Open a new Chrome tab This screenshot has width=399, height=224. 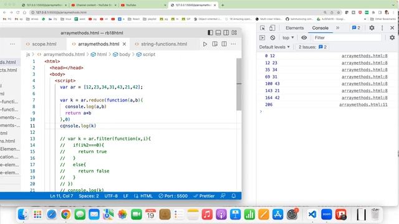[x=223, y=5]
